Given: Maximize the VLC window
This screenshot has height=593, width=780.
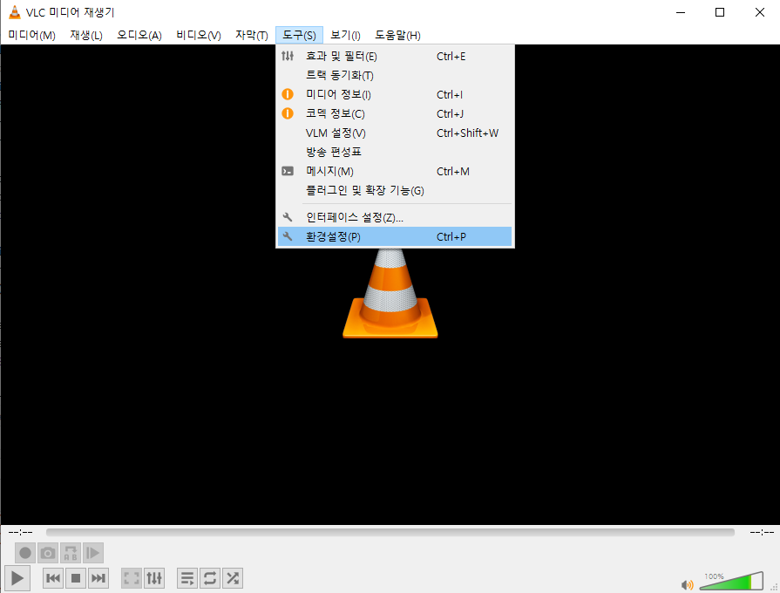Looking at the screenshot, I should click(x=720, y=12).
